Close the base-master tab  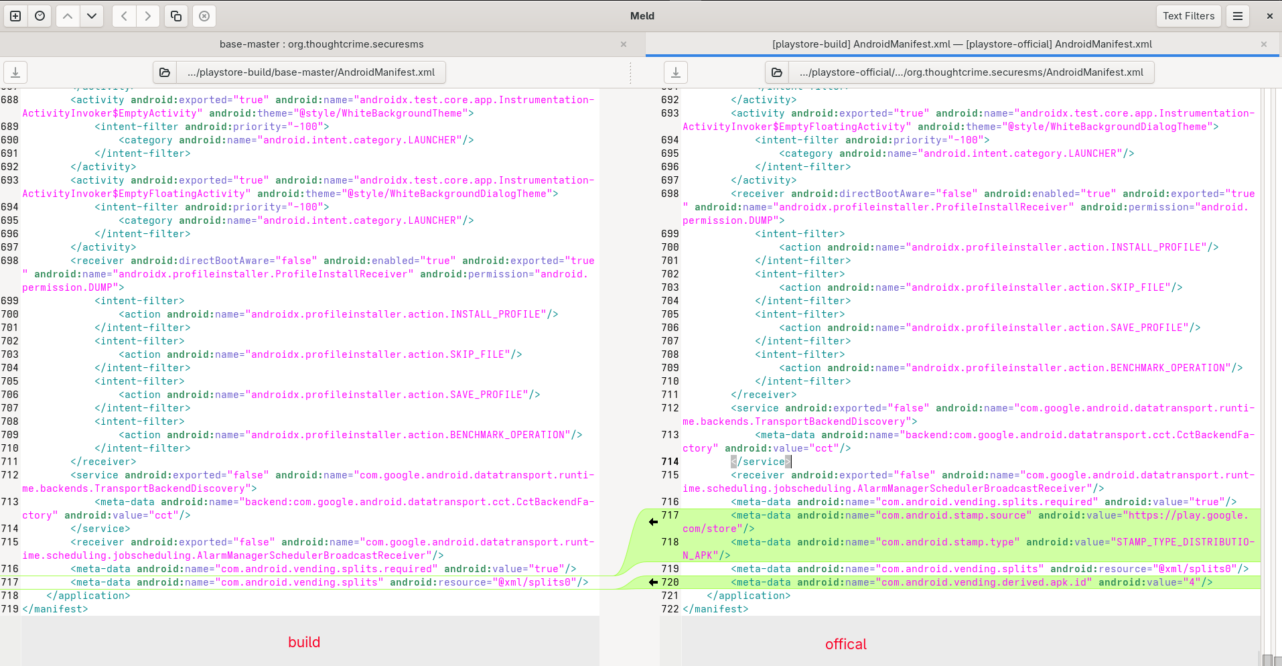click(x=624, y=44)
